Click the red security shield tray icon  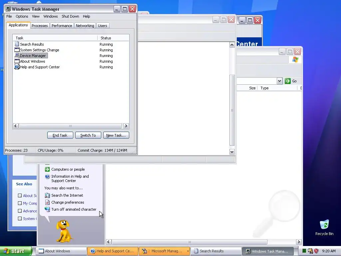coord(316,251)
